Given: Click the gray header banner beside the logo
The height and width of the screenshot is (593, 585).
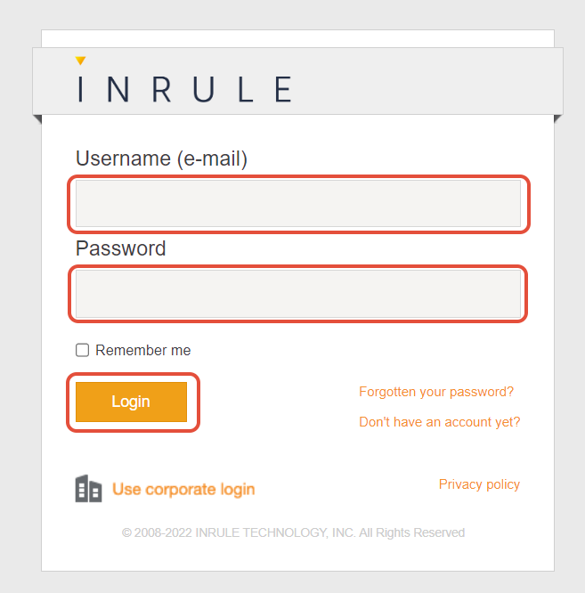Looking at the screenshot, I should coord(427,82).
